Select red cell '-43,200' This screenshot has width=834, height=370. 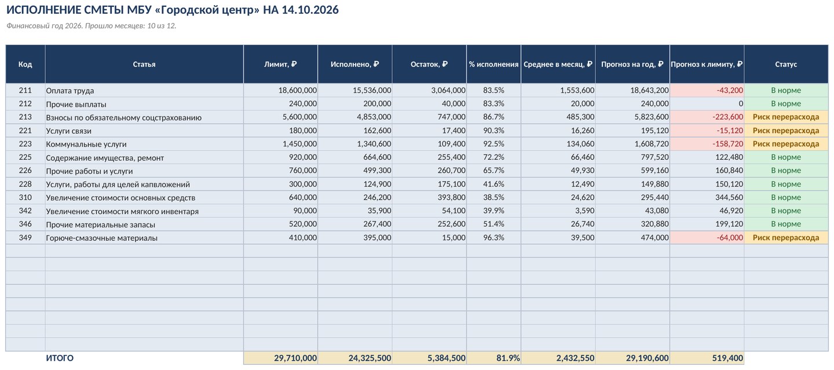click(x=707, y=90)
